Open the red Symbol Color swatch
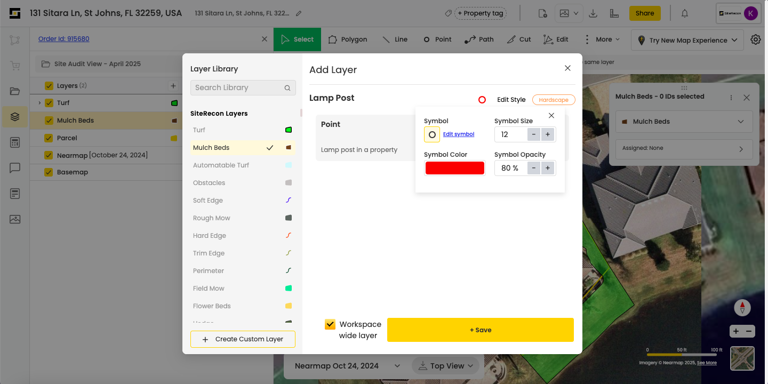 pyautogui.click(x=455, y=168)
